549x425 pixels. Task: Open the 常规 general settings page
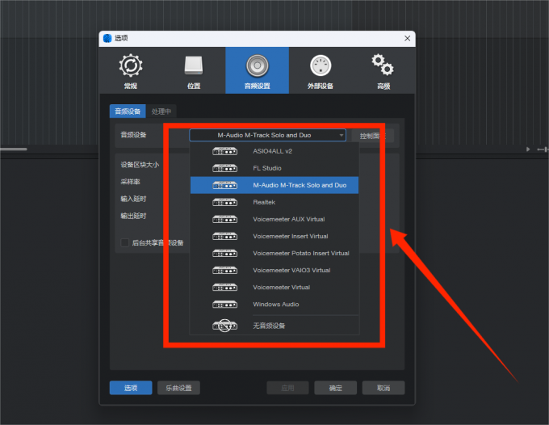click(131, 71)
